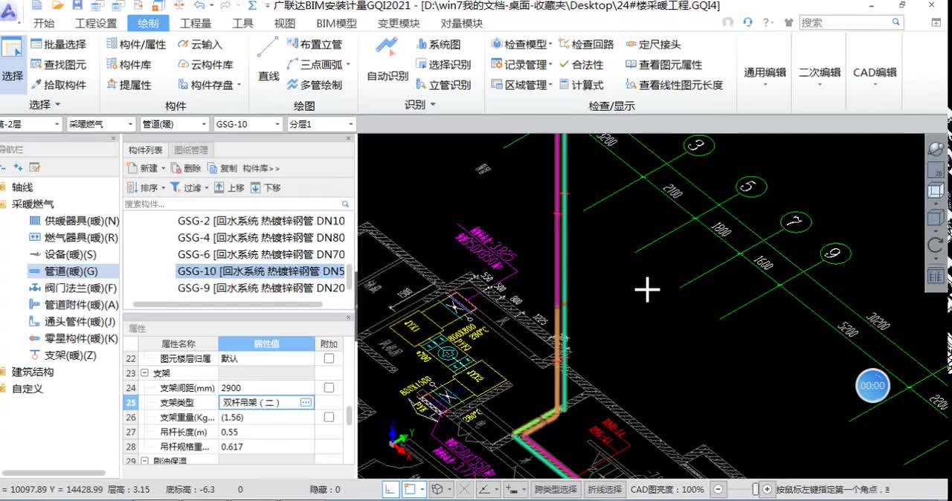Click 布置立管 place riser tool
The height and width of the screenshot is (501, 952).
315,45
